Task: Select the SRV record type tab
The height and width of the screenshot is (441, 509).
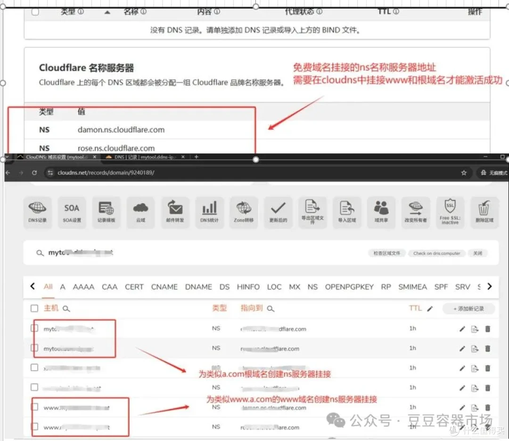Action: click(x=463, y=287)
